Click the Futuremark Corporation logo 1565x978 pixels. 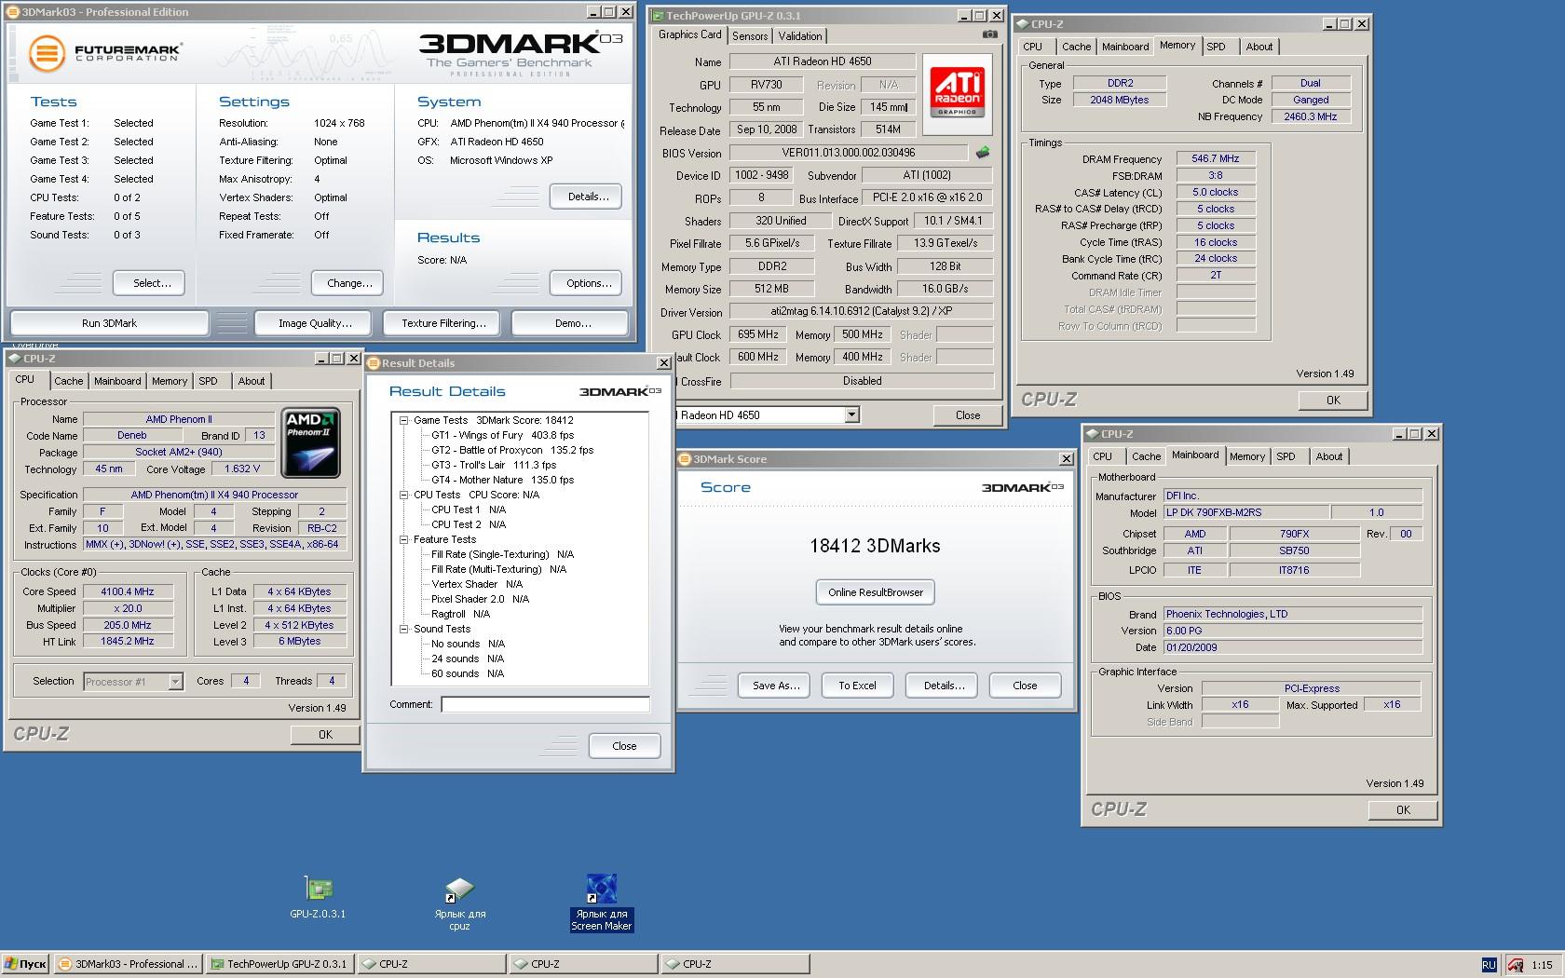tap(103, 53)
